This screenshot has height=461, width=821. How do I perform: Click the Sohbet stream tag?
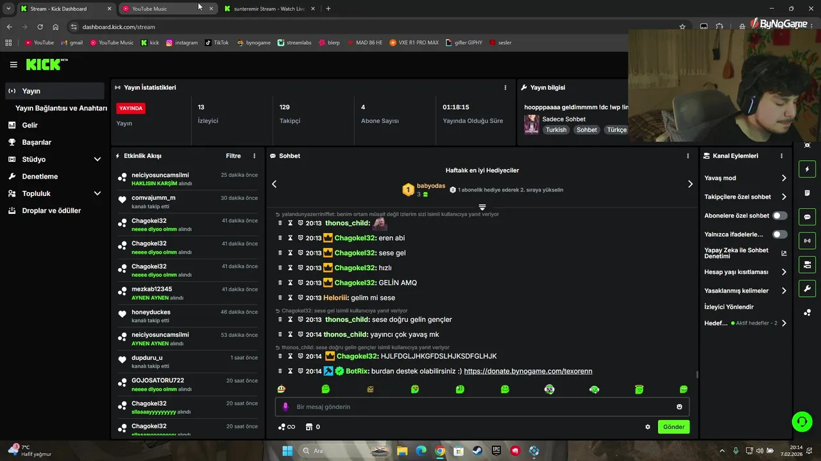tap(586, 130)
